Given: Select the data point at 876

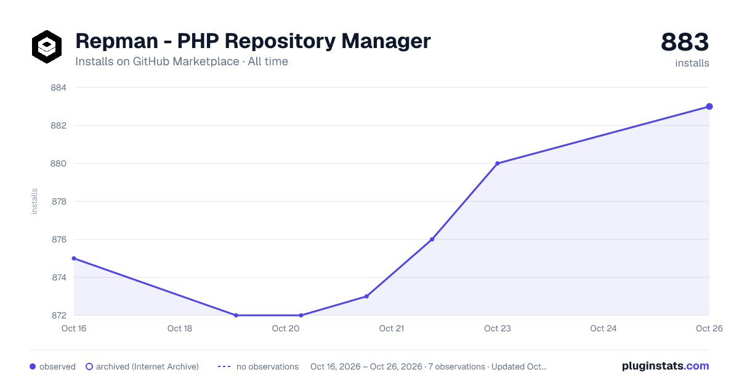Looking at the screenshot, I should pos(432,239).
